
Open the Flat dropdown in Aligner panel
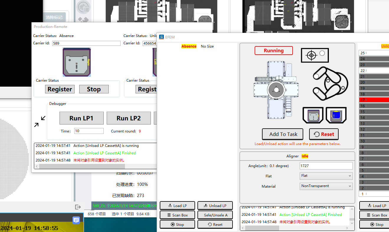click(x=326, y=176)
